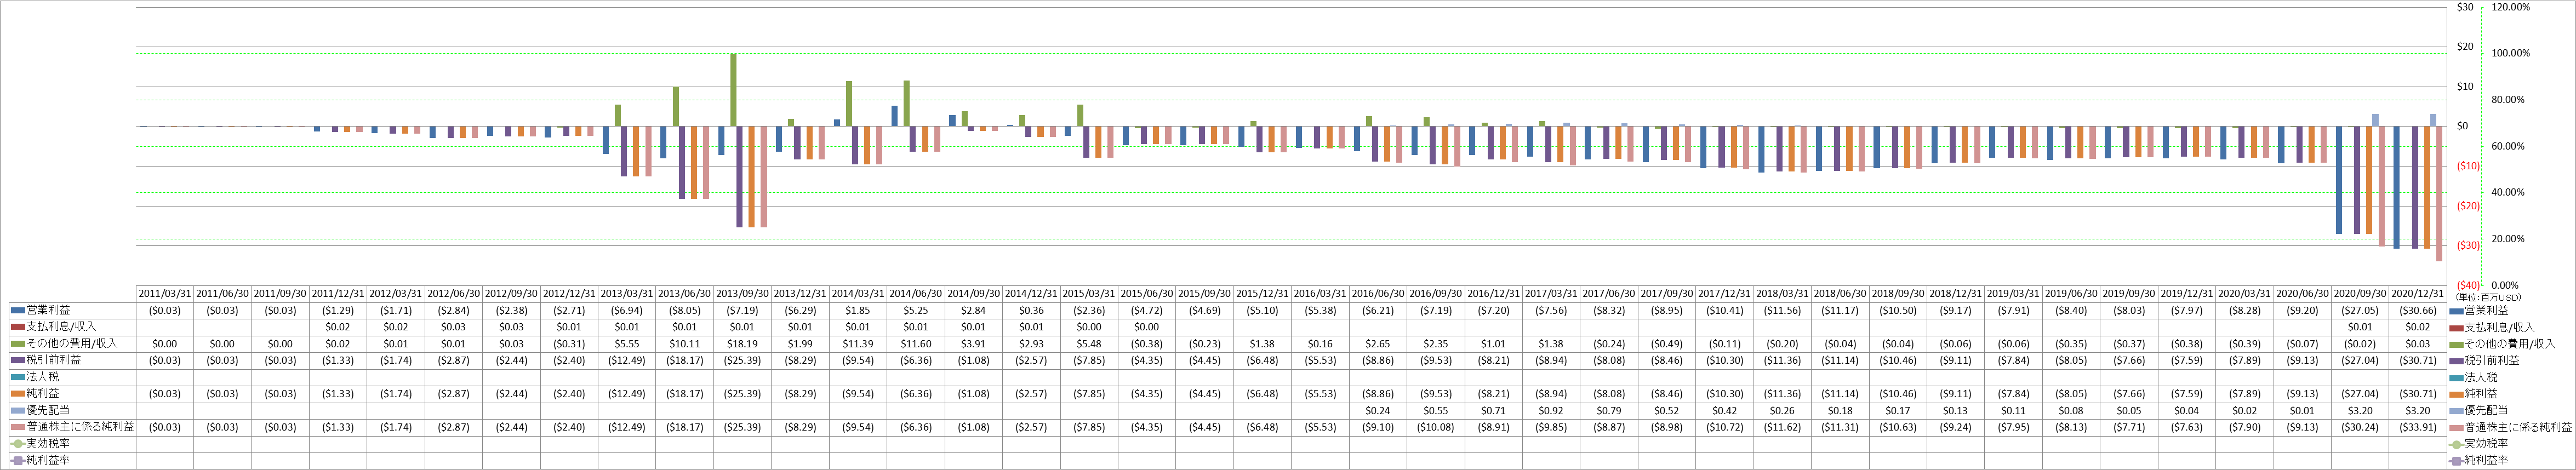Click the 2020/12/31 column header

2418,294
